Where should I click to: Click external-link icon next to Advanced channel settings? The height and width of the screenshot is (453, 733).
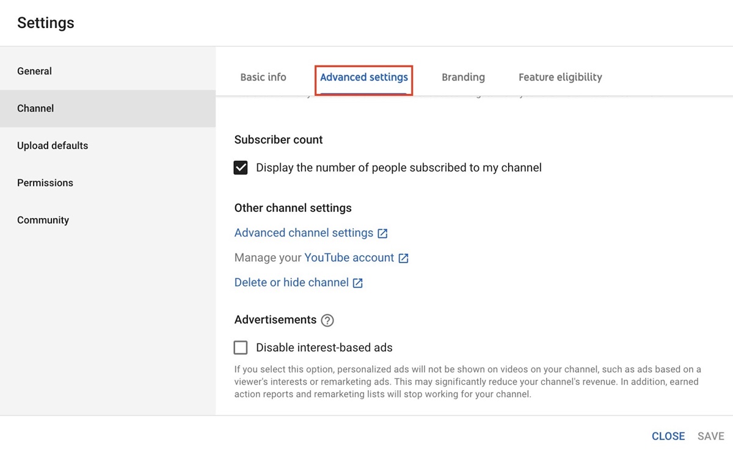[382, 233]
